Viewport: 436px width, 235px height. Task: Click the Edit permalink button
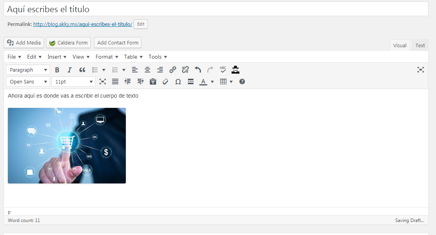click(x=141, y=24)
